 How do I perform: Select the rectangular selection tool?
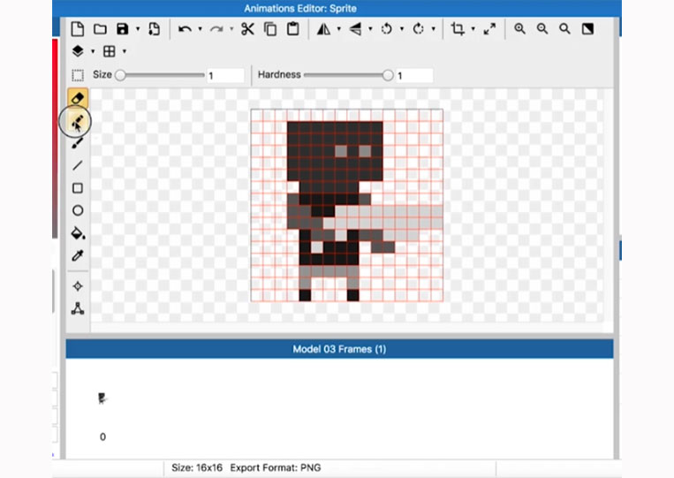pos(78,75)
